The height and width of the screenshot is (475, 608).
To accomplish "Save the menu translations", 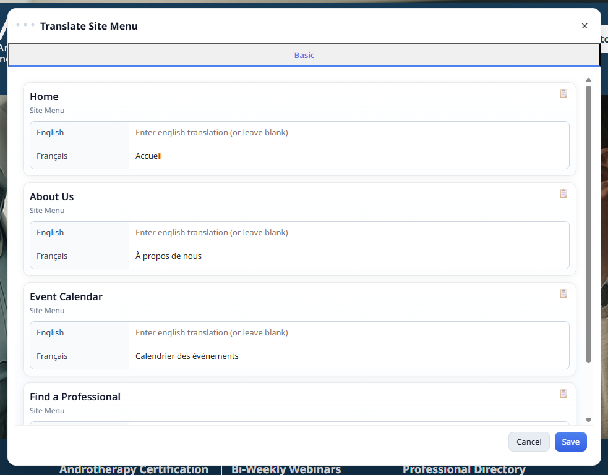I will click(570, 442).
